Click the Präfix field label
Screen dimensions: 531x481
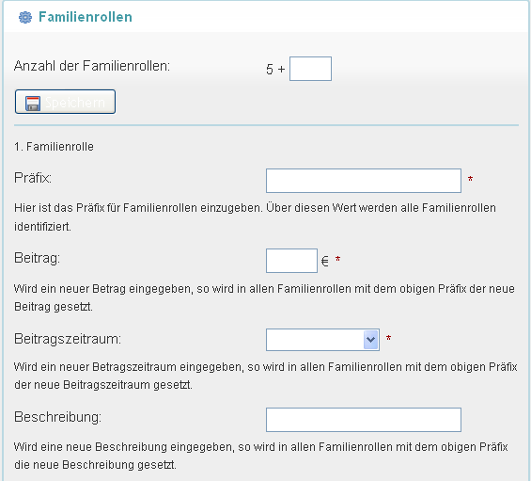click(33, 178)
